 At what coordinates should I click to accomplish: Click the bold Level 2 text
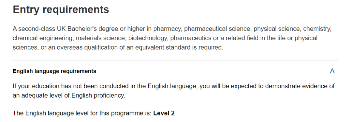(164, 113)
